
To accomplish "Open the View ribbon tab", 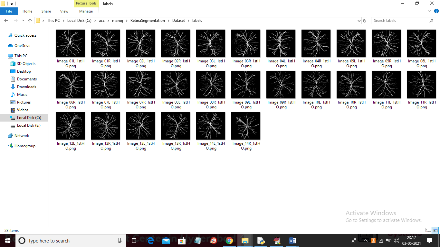I will tap(64, 11).
